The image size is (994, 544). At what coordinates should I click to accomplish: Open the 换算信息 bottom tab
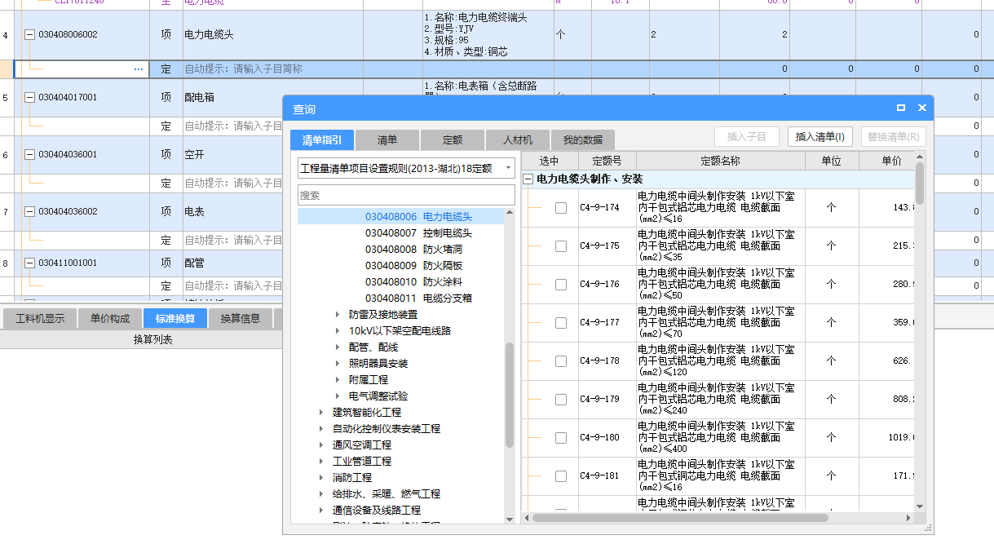(x=241, y=318)
